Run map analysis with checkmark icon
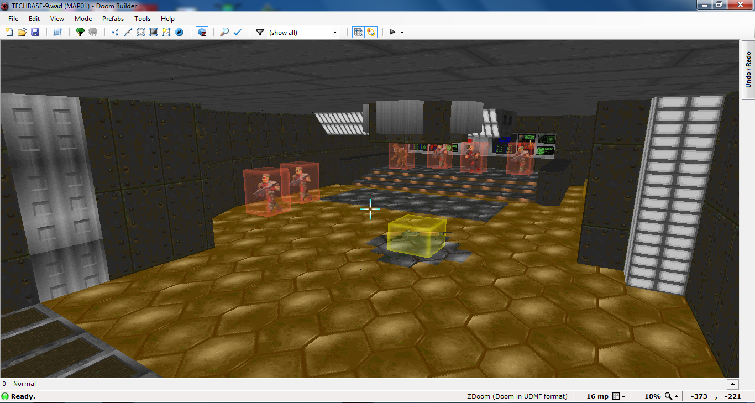The height and width of the screenshot is (403, 755). (238, 32)
